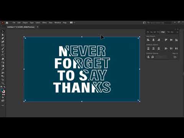The width and height of the screenshot is (184, 138).
Task: Go to the Home screen icon
Action: (x=7, y=23)
